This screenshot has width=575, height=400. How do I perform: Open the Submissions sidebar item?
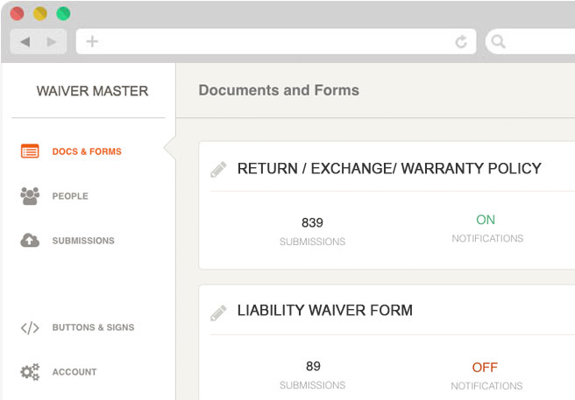click(83, 241)
